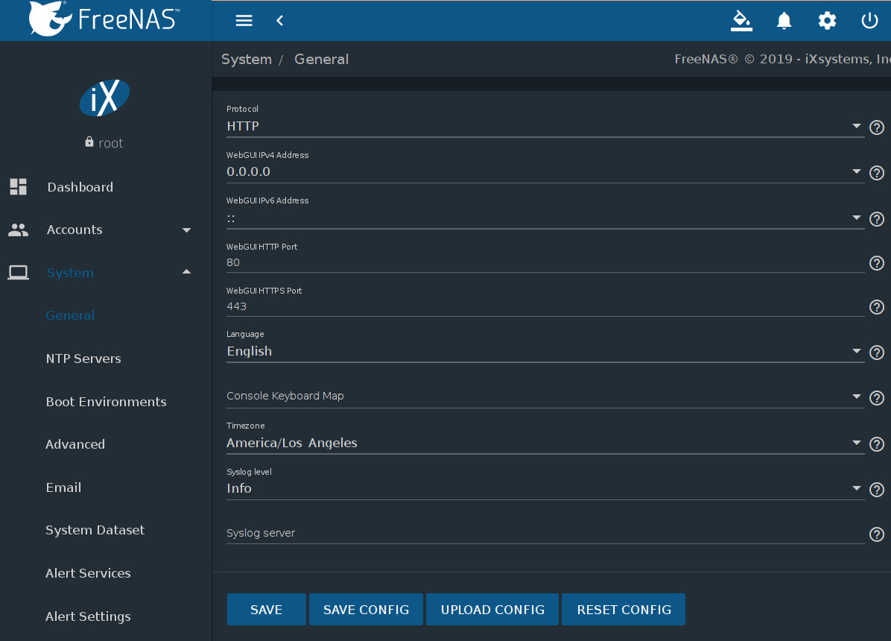Click help icon beside Syslog server
This screenshot has height=641, width=891.
[877, 534]
